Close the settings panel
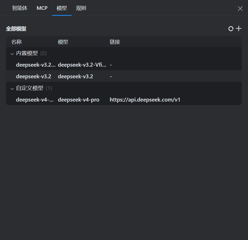Image resolution: width=248 pixels, height=240 pixels. pos(240,9)
